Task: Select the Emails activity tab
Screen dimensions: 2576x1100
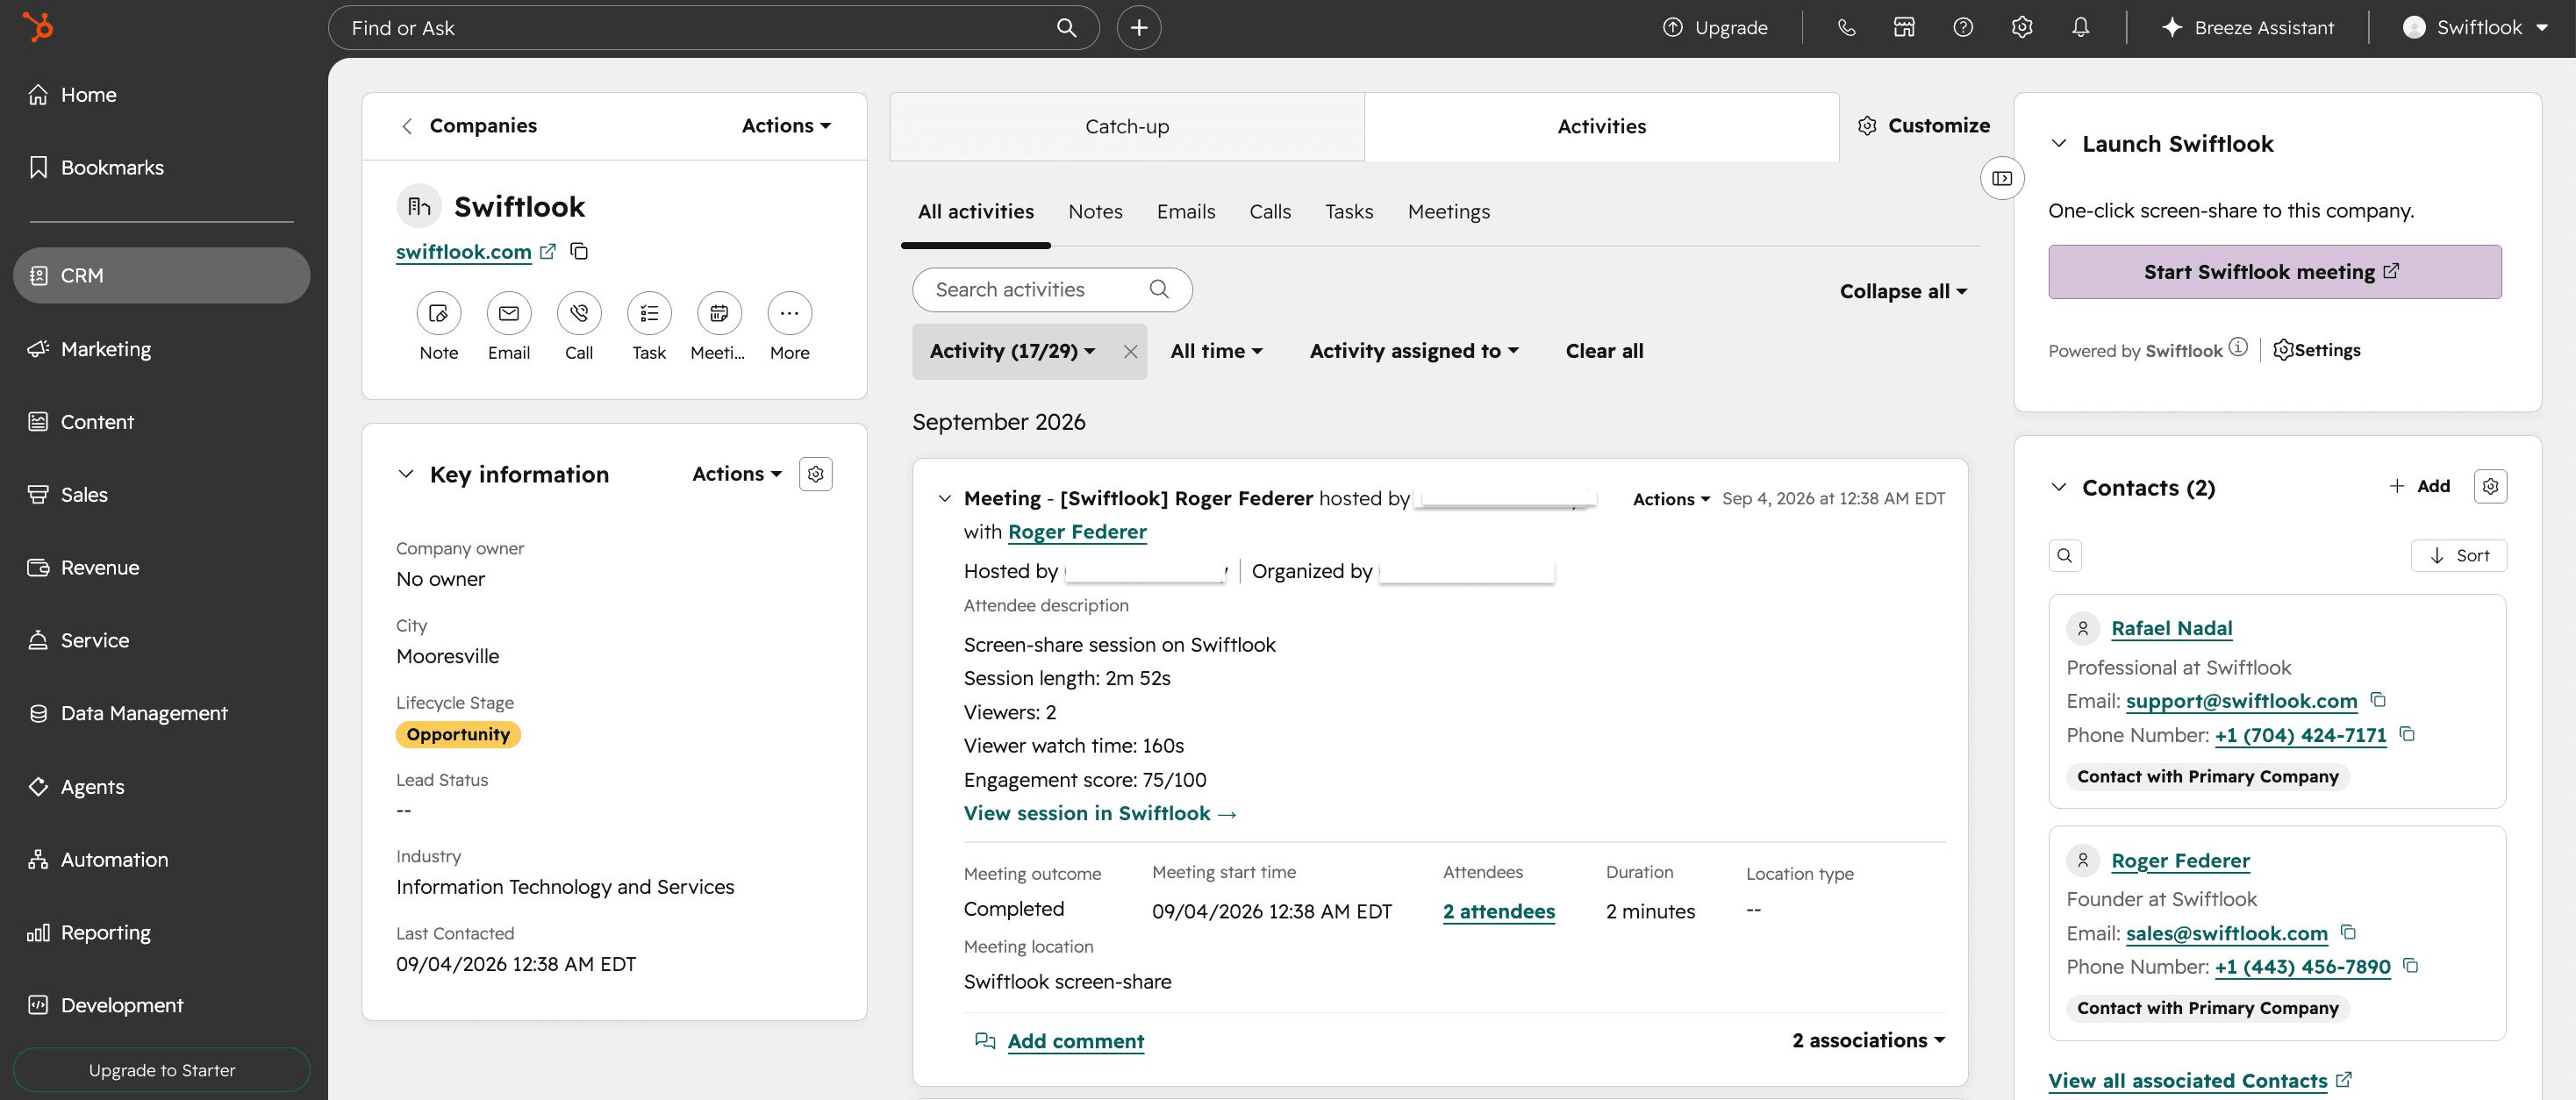Action: (x=1186, y=212)
